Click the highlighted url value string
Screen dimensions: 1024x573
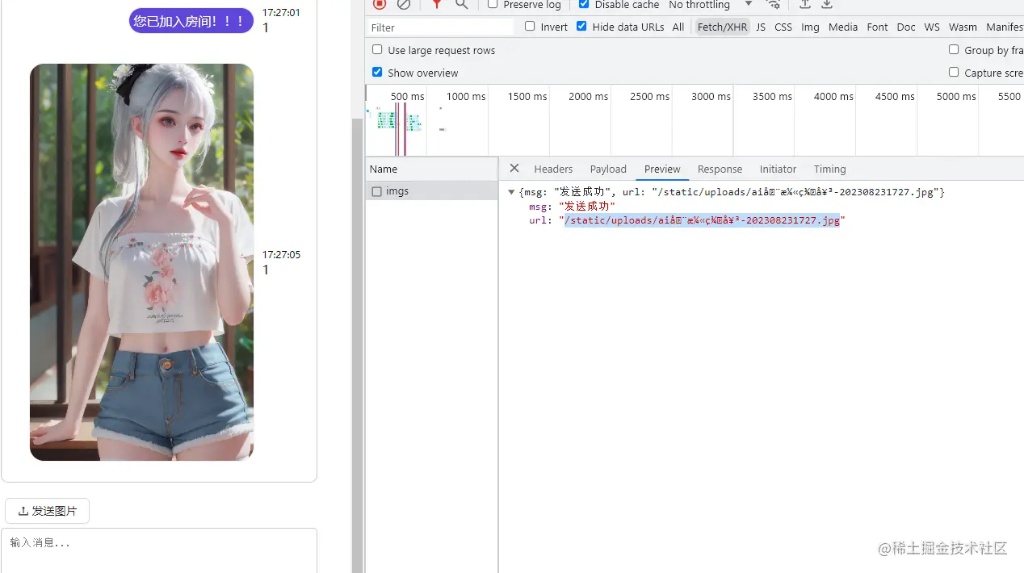(x=702, y=220)
